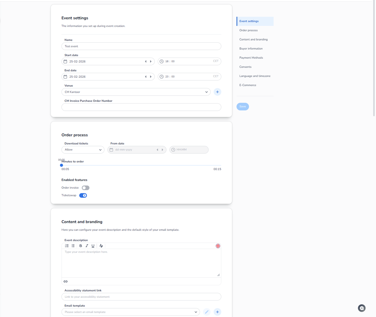This screenshot has width=376, height=317.
Task: Click the insert link icon below description
Action: [x=66, y=281]
